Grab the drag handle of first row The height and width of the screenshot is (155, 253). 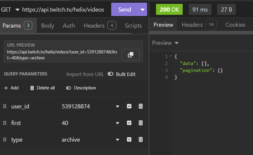(x=5, y=123)
